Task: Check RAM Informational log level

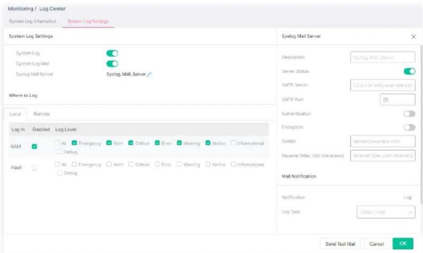Action: point(233,143)
